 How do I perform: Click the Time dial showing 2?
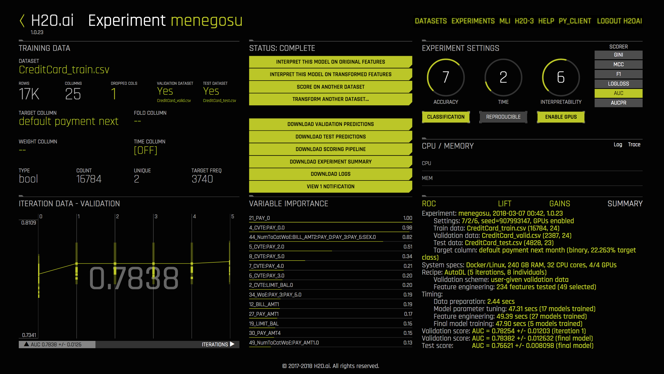(x=503, y=77)
